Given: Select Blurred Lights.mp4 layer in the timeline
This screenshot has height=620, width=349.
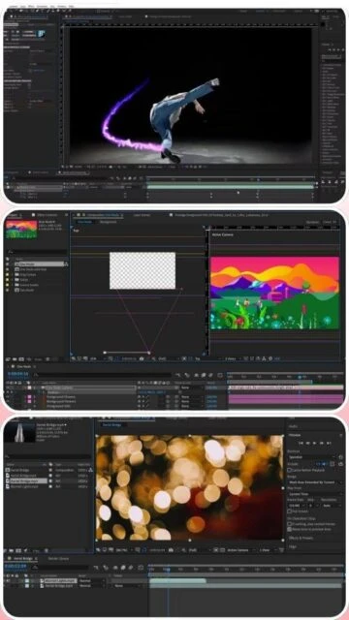Looking at the screenshot, I should 60,581.
